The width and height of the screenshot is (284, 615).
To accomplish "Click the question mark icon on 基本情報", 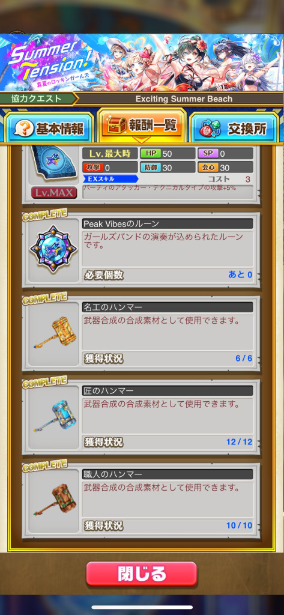I will click(22, 129).
